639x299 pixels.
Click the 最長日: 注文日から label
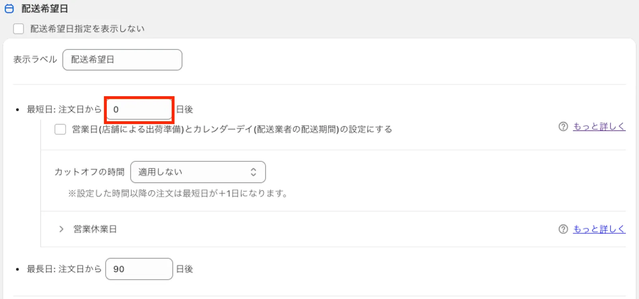coord(64,269)
